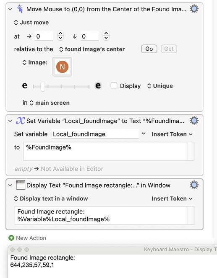Click the Local_foundImage variable name field
This screenshot has width=217, height=278.
tap(95, 134)
